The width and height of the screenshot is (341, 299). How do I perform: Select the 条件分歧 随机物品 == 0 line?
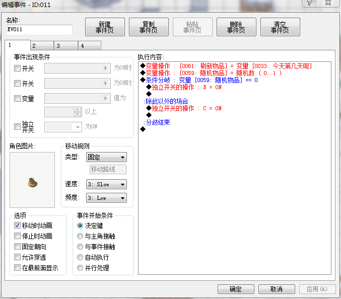click(x=199, y=80)
